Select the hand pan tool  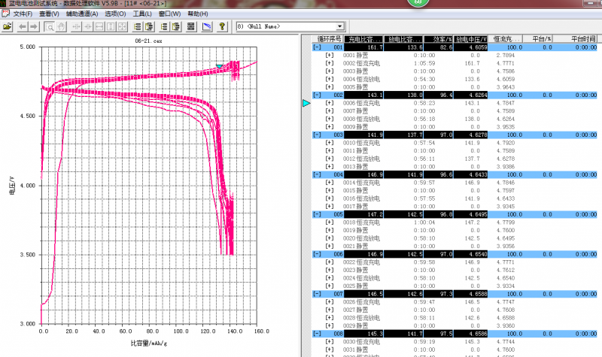[x=61, y=26]
